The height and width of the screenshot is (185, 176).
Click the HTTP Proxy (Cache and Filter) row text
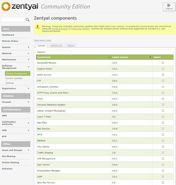click(x=53, y=93)
